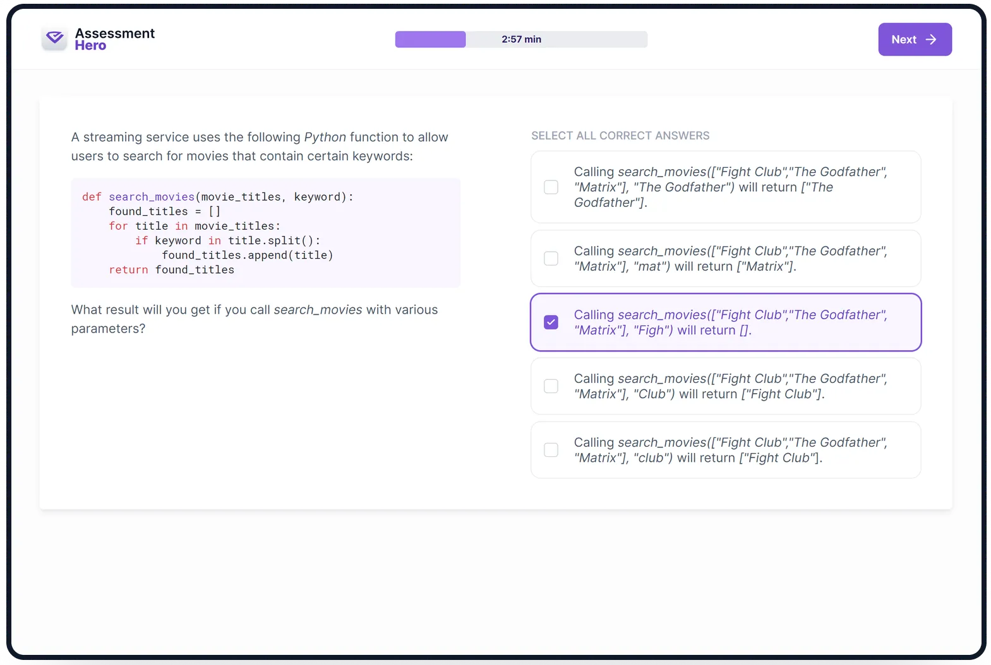Uncheck the "Figh" keyword answer checkbox
Viewport: 991px width, 665px height.
pos(551,322)
